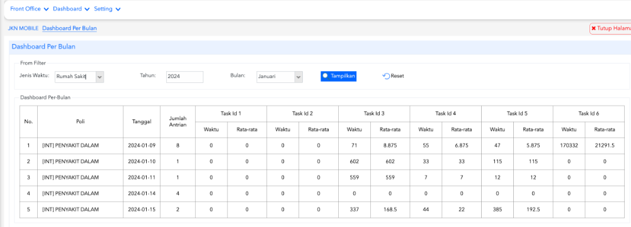Image resolution: width=631 pixels, height=227 pixels.
Task: Click the value 44 in Task Id 4
Action: tap(426, 210)
